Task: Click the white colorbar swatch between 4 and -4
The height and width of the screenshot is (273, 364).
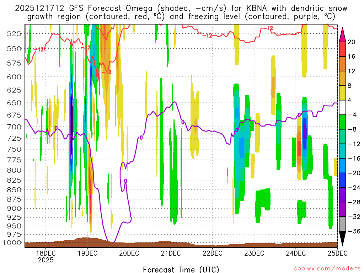Action: (x=342, y=107)
